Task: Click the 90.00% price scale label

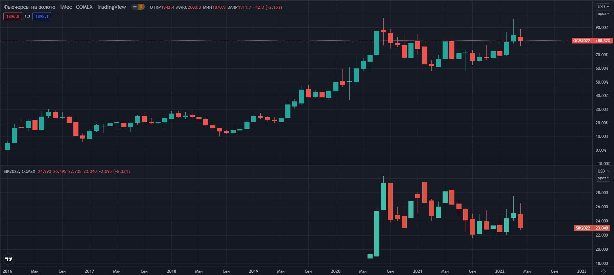Action: click(602, 27)
